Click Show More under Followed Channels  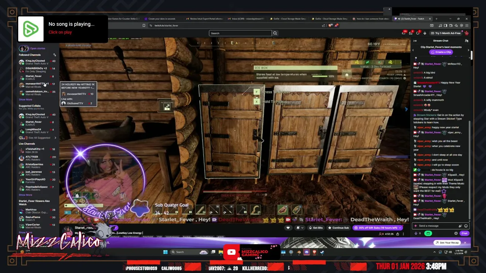point(25,99)
